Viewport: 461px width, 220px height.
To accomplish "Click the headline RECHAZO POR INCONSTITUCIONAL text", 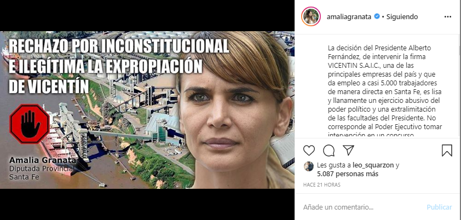I will pyautogui.click(x=119, y=45).
